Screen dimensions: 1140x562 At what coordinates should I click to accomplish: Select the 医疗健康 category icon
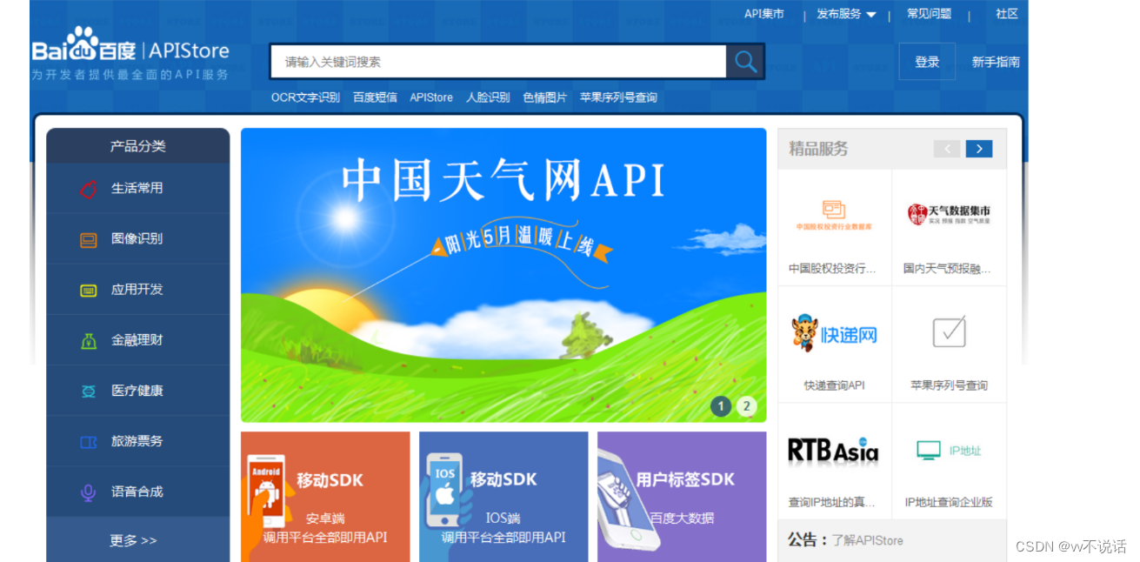(89, 390)
